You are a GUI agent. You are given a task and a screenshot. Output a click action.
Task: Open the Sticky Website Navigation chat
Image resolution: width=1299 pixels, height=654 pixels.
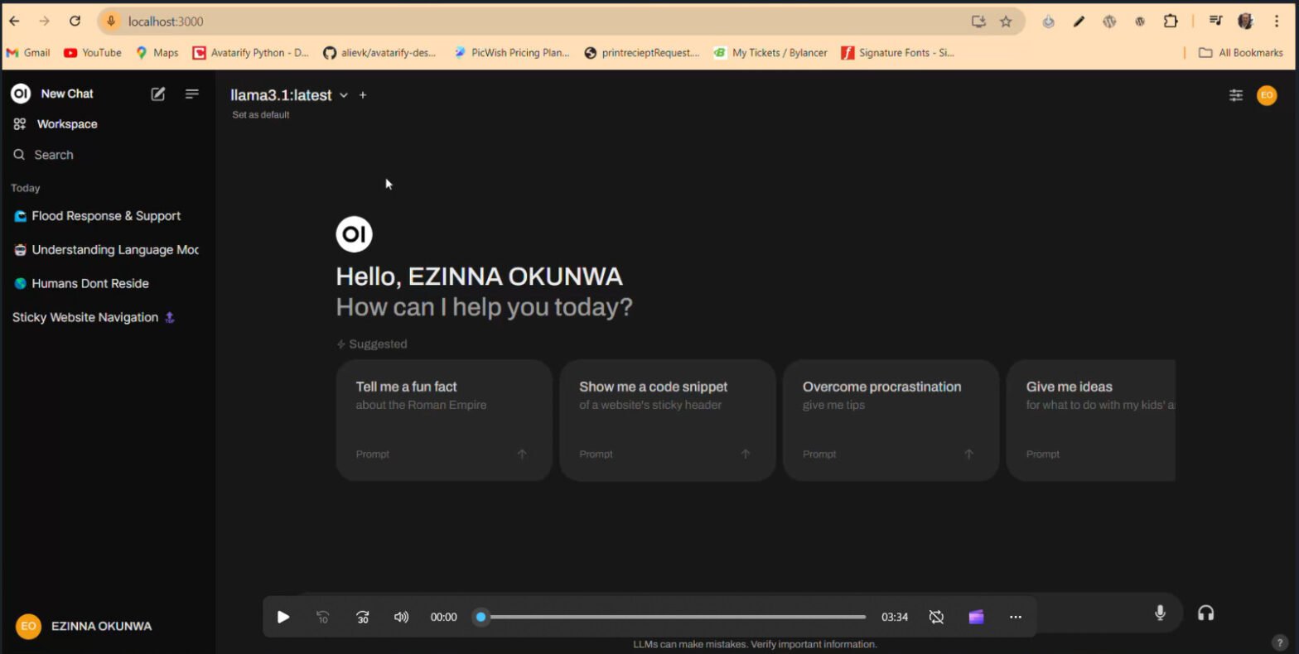(x=85, y=318)
